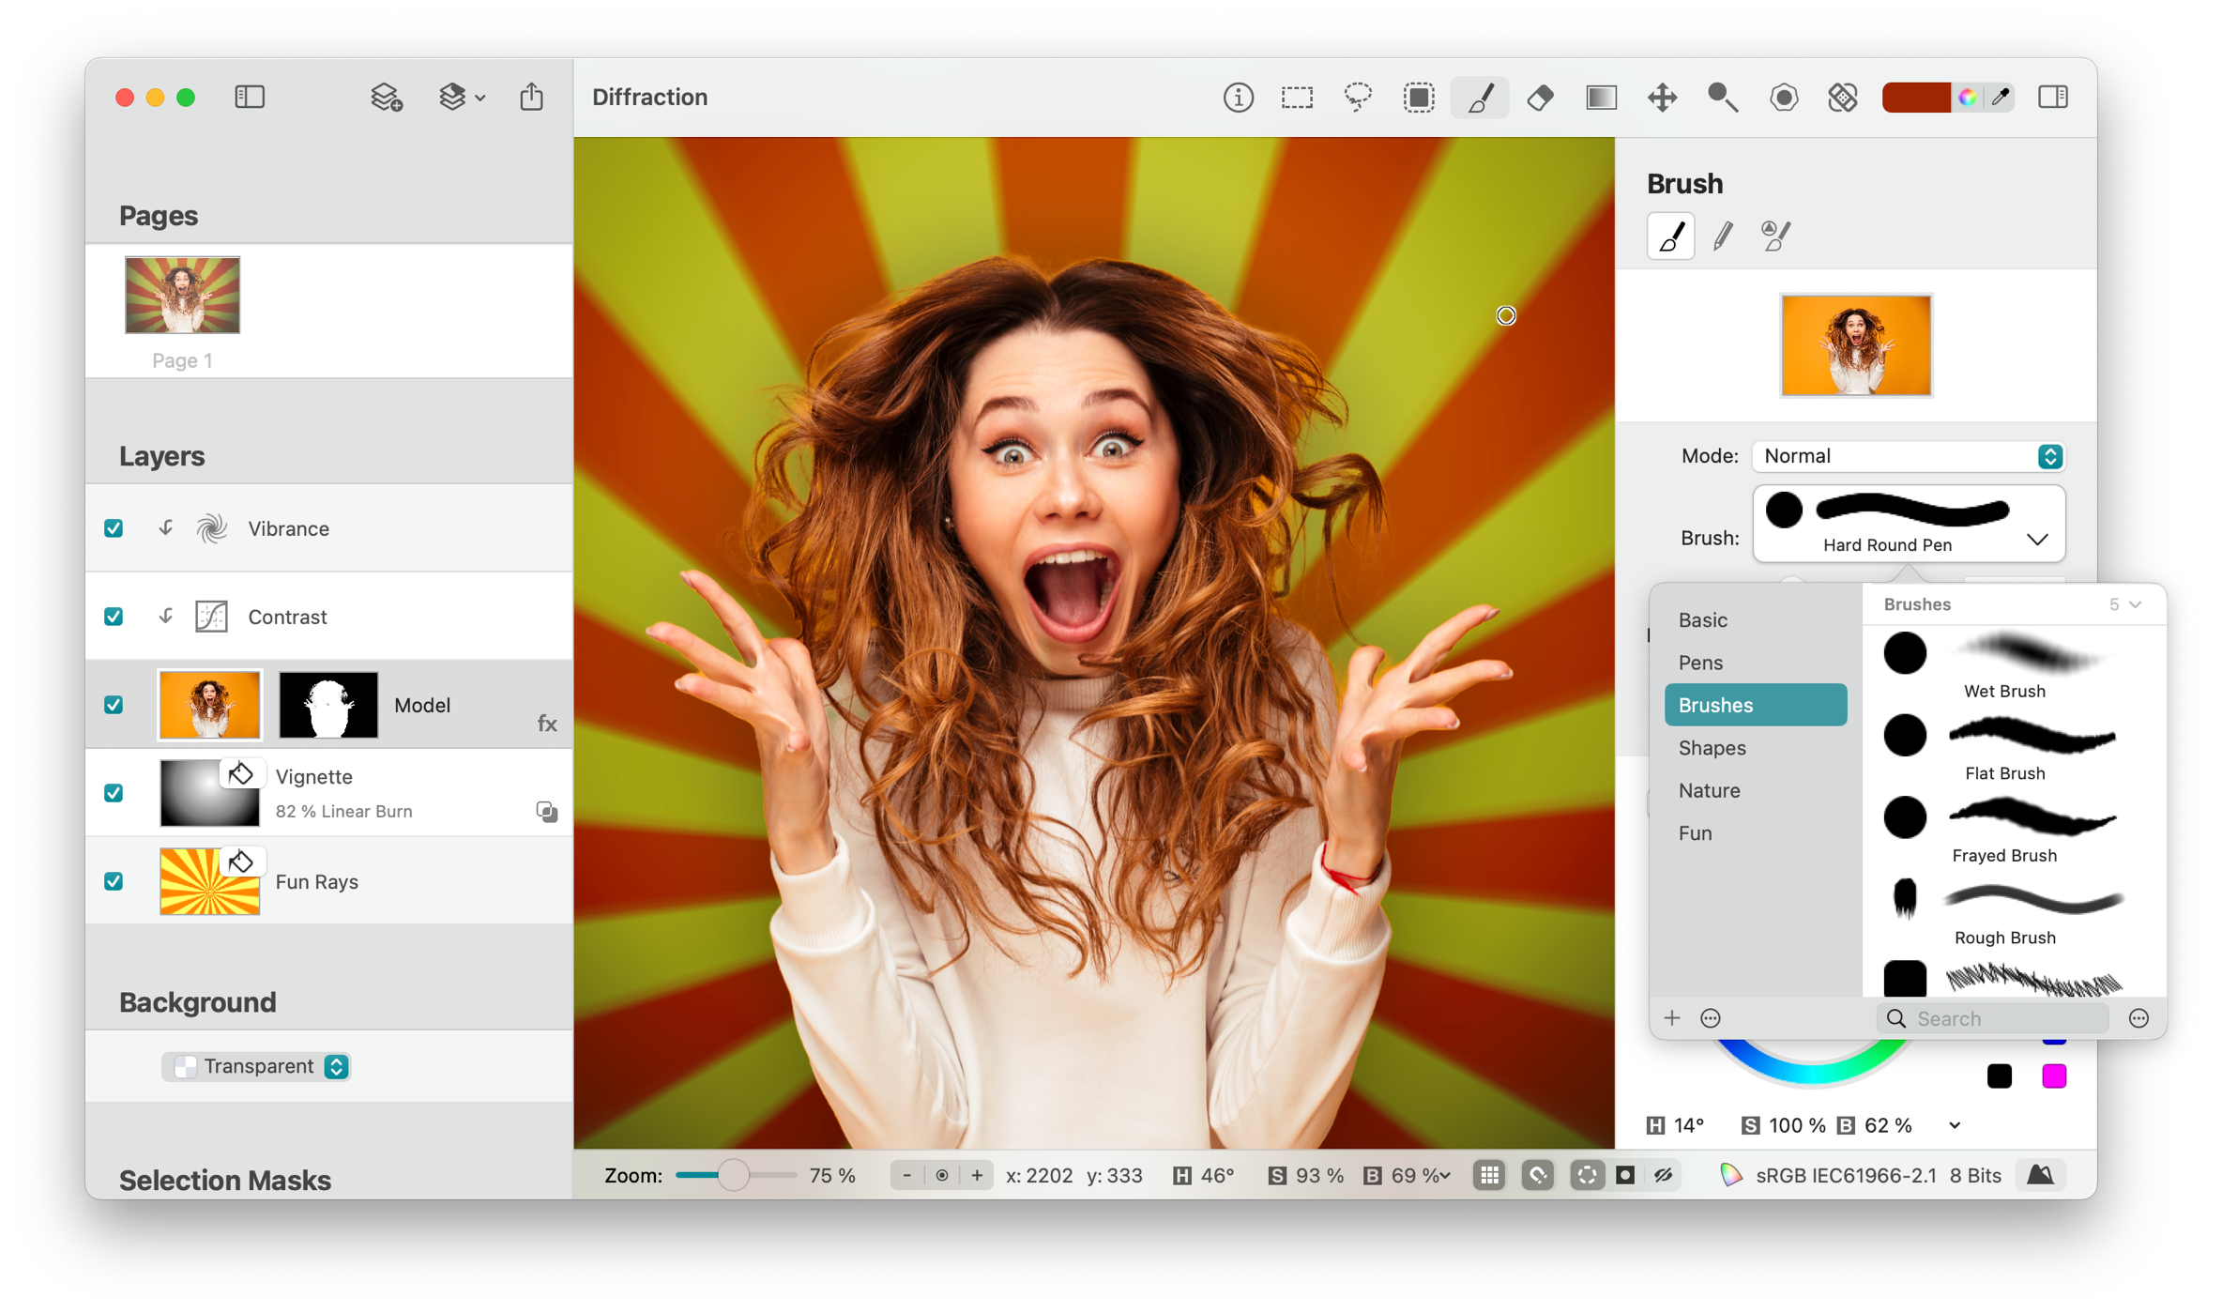Image resolution: width=2222 pixels, height=1312 pixels.
Task: Add a new brush with the plus button
Action: tap(1673, 1017)
